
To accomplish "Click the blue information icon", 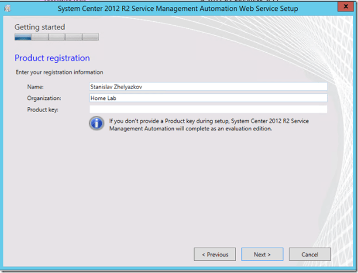I will click(x=96, y=124).
